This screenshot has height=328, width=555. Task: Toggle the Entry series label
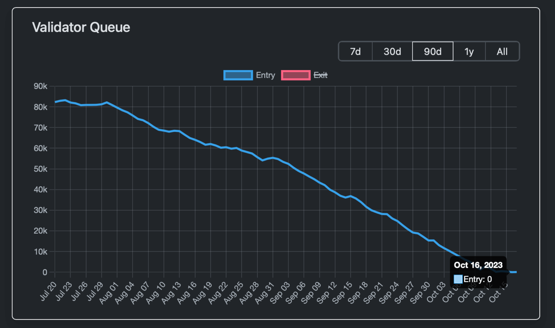tap(265, 75)
